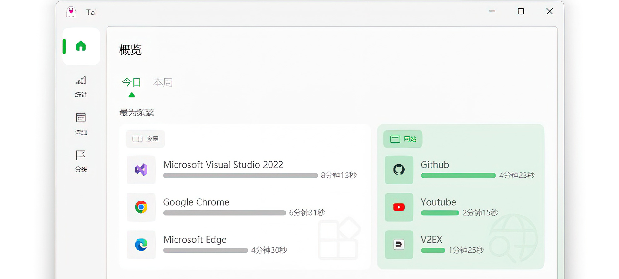The height and width of the screenshot is (279, 619).
Task: Open the Home overview sidebar icon
Action: [81, 46]
